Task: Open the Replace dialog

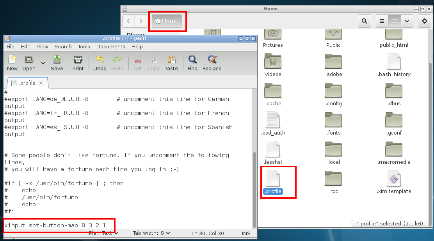Action: tap(212, 63)
